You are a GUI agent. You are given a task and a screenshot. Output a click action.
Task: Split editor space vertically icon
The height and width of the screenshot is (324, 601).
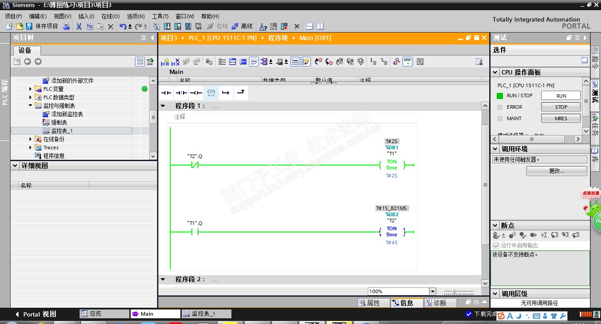(320, 26)
